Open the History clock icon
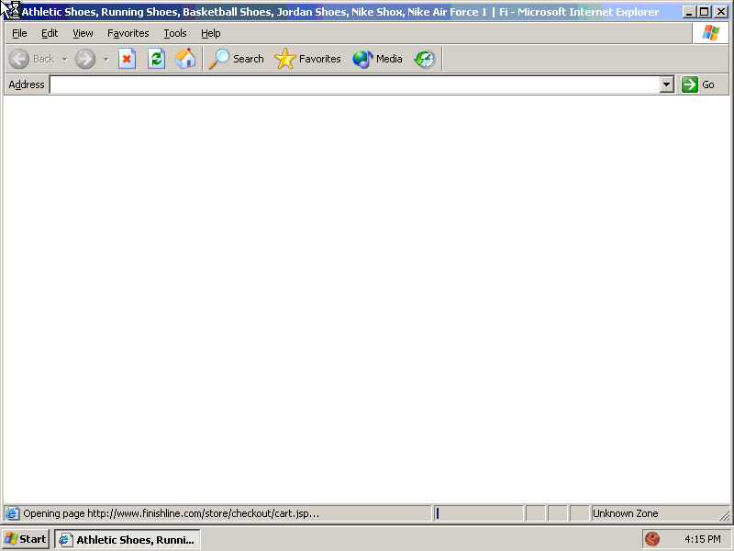Screen dimensions: 734x551 pos(425,59)
